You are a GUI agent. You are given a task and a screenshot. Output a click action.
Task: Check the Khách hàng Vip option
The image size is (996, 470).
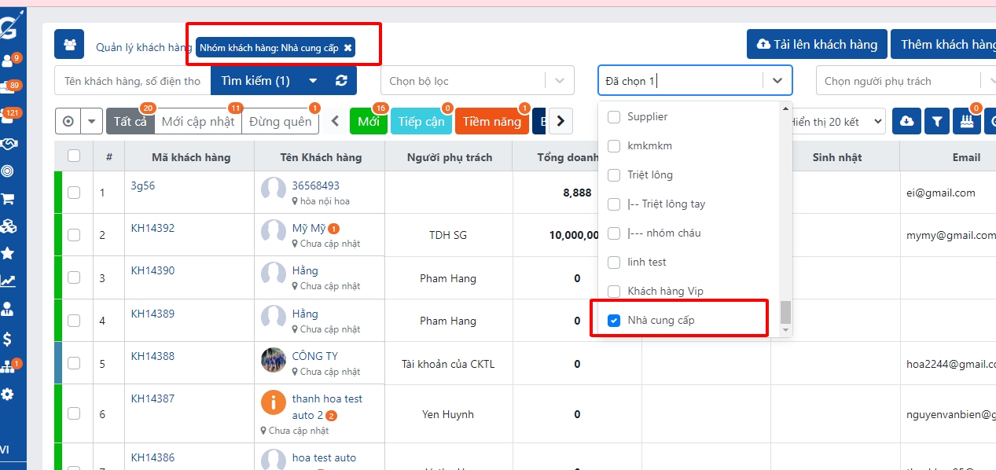[x=615, y=291]
